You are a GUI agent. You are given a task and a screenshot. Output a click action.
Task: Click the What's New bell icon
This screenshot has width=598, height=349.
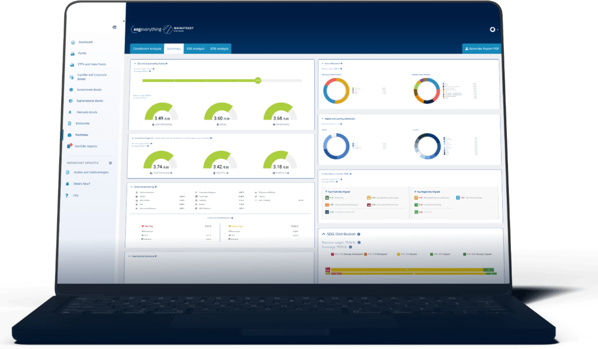tap(68, 184)
